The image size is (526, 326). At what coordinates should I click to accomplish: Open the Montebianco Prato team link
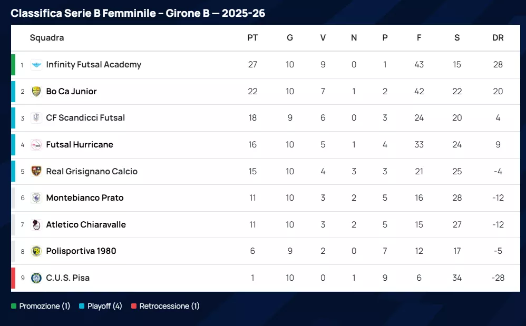pos(85,198)
